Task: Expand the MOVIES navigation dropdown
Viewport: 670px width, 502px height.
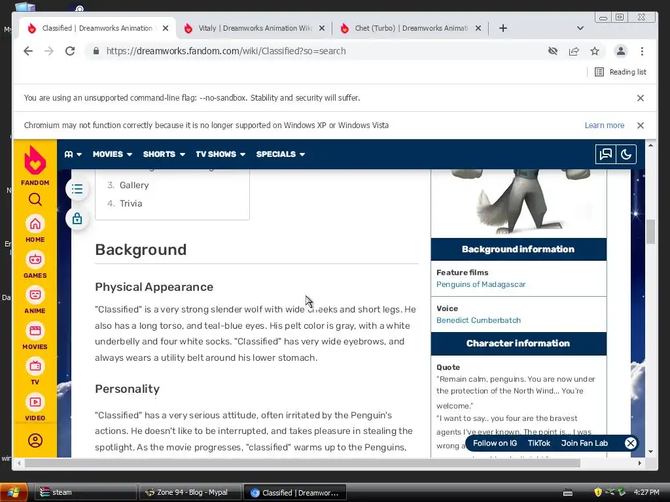Action: point(113,154)
